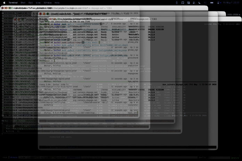Minimize the [mosh] main@fish terminal window
The width and height of the screenshot is (242, 161).
tap(44, 14)
